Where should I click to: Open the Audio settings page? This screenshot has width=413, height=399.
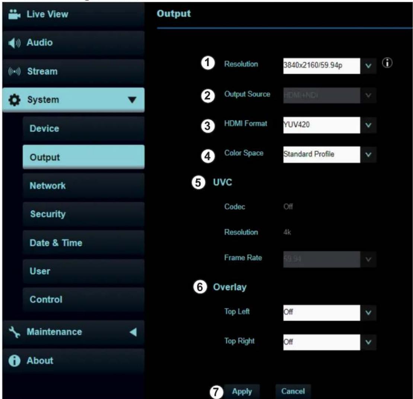coord(73,43)
